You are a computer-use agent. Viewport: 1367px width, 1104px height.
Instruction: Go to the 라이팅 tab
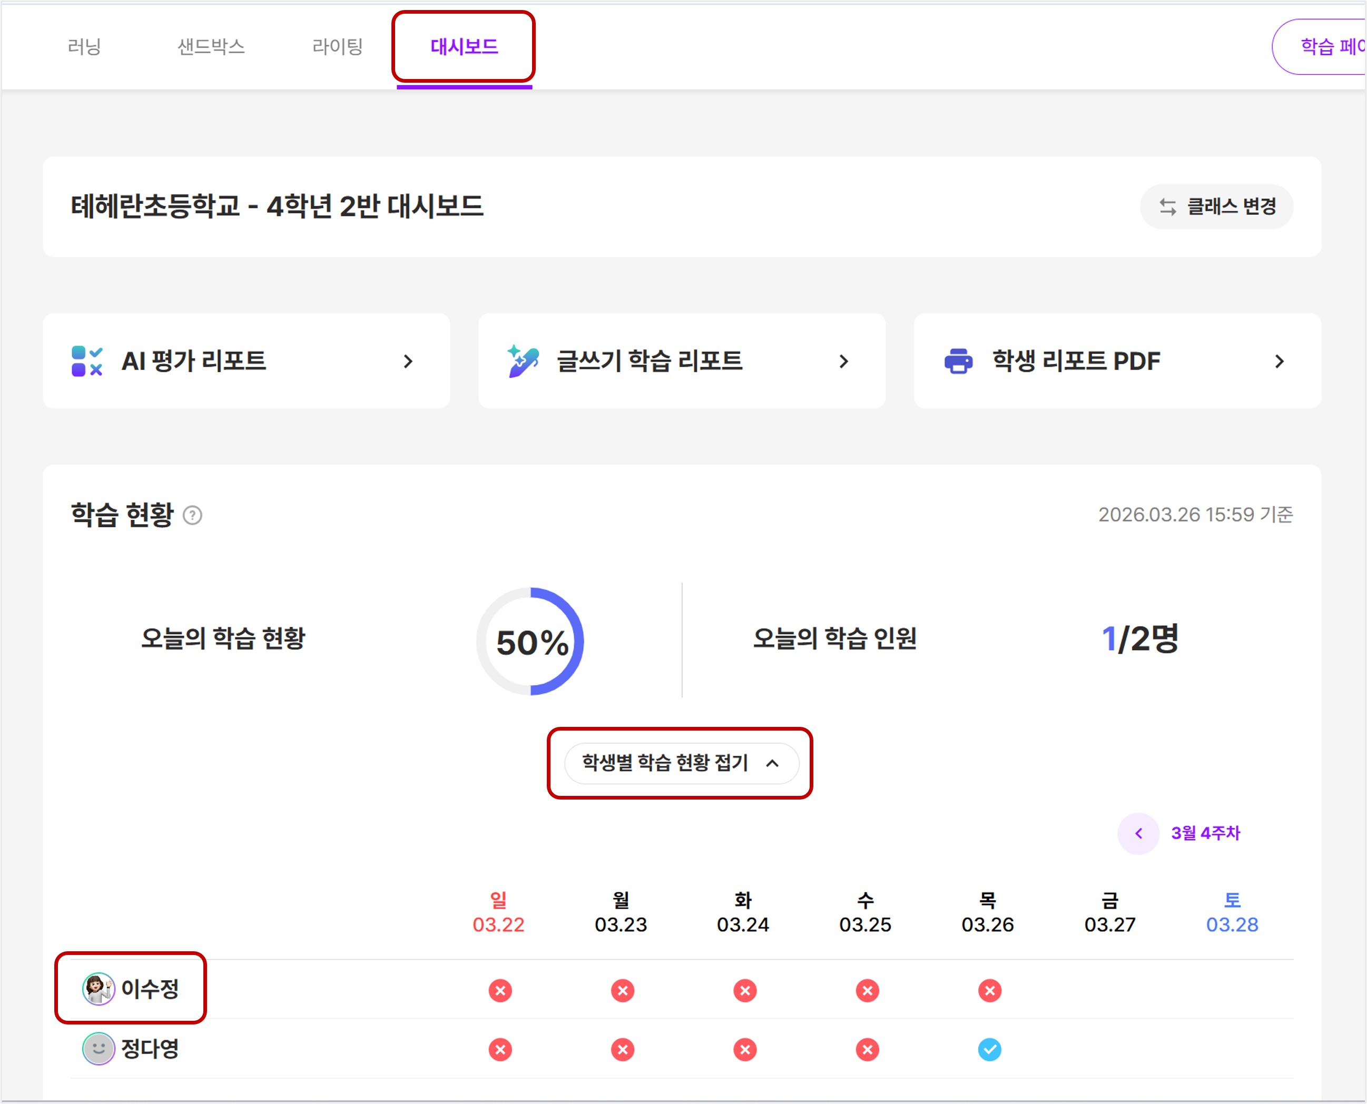point(337,46)
